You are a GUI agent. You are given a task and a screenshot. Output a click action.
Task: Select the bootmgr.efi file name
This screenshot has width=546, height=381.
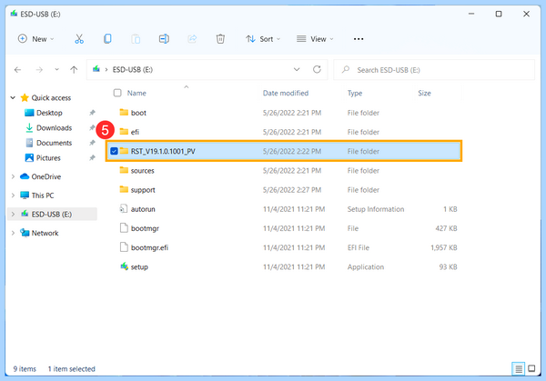tap(149, 247)
